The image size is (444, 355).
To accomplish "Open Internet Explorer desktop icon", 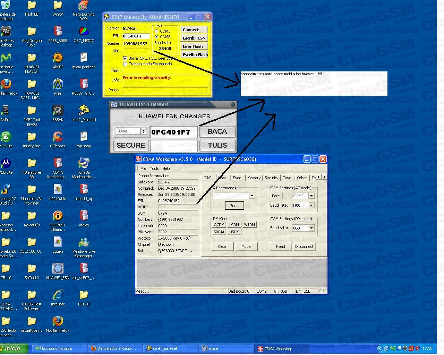I will pyautogui.click(x=58, y=295).
